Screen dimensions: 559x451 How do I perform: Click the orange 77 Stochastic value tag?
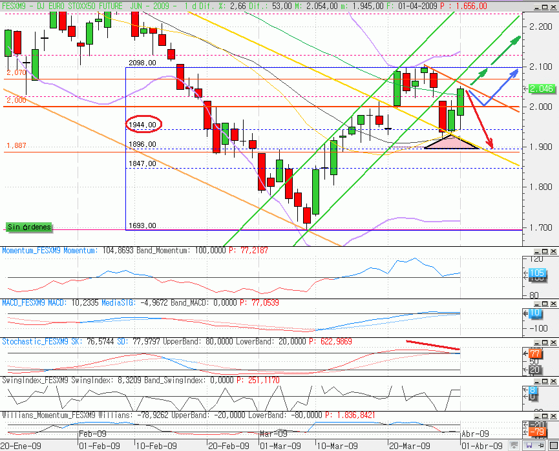click(534, 353)
